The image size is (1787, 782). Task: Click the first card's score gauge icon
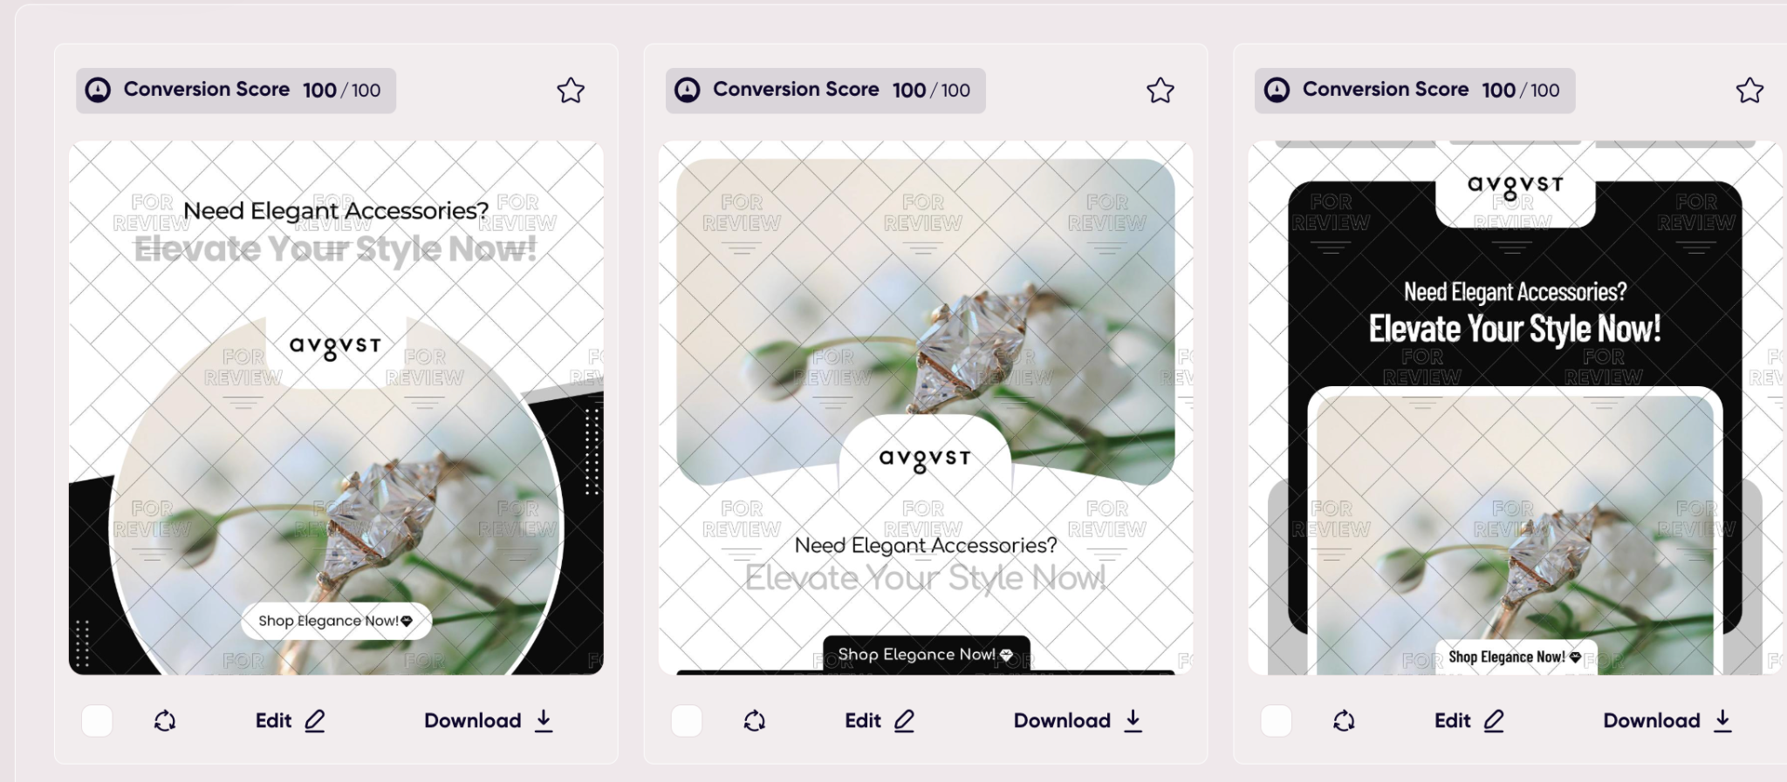point(98,90)
